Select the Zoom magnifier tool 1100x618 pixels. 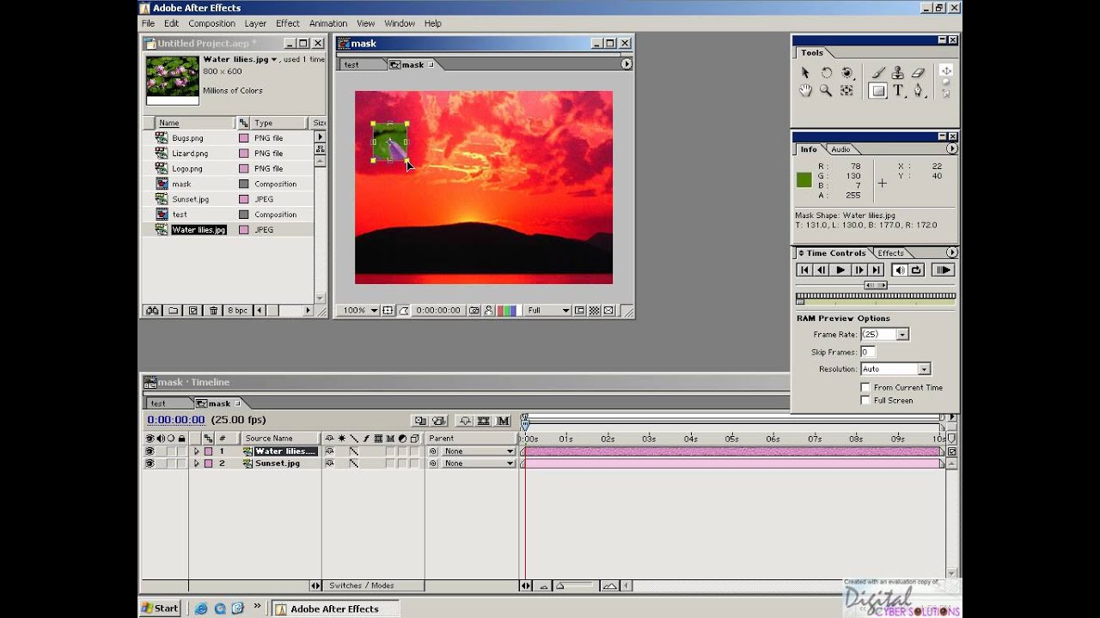[x=826, y=90]
